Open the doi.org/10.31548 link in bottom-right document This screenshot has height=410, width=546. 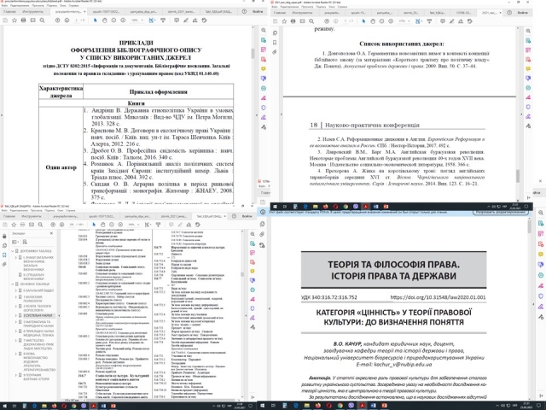click(438, 297)
